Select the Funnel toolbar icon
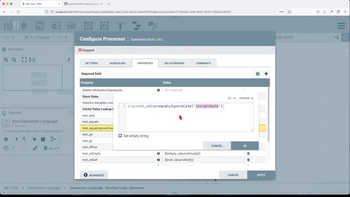 click(x=120, y=26)
